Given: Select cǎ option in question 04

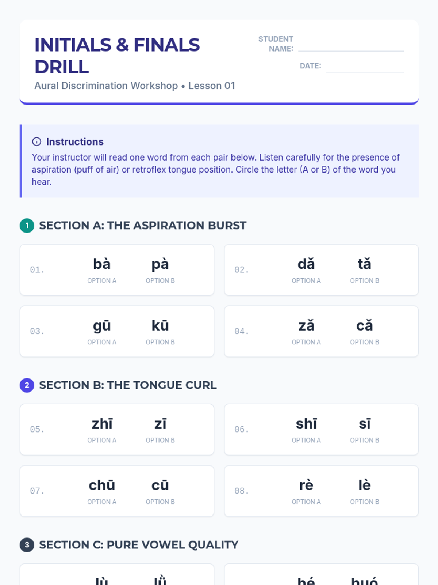Looking at the screenshot, I should pyautogui.click(x=364, y=331).
